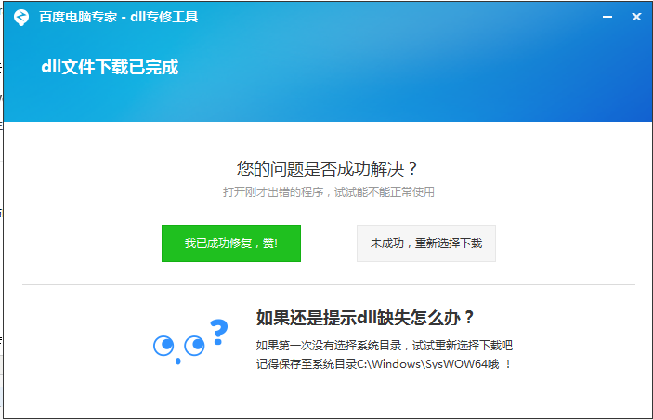Image resolution: width=653 pixels, height=420 pixels.
Task: Click the green 我已成功修复，赞! button
Action: (231, 243)
